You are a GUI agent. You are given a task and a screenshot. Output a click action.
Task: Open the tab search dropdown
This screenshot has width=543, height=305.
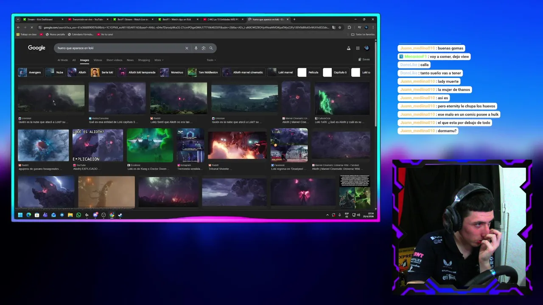pyautogui.click(x=18, y=19)
